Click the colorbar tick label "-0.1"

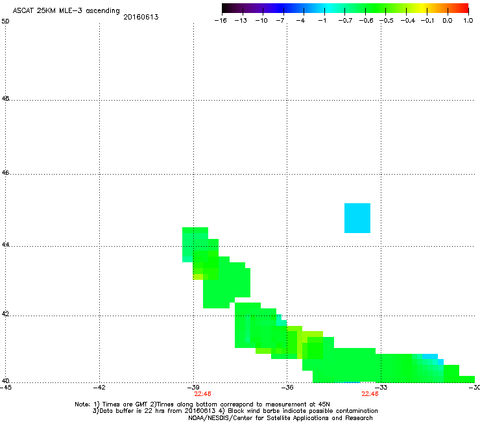click(427, 21)
